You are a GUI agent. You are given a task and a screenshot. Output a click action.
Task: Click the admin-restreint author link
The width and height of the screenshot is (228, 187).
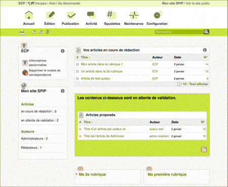(159, 136)
